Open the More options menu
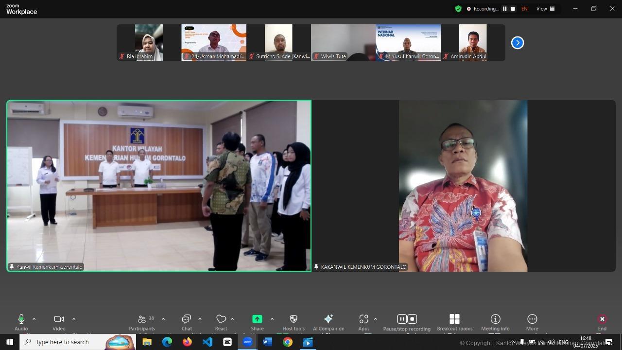This screenshot has width=622, height=350. (532, 319)
